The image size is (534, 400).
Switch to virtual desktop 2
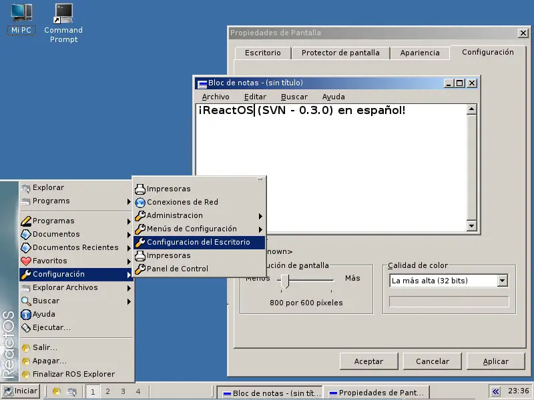click(x=107, y=391)
